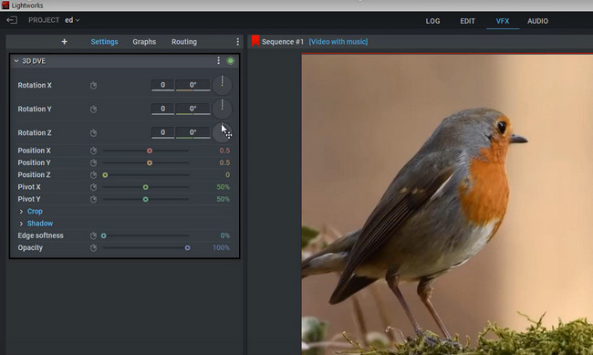Click the Rotation X degrees field
The width and height of the screenshot is (593, 355).
(x=192, y=85)
